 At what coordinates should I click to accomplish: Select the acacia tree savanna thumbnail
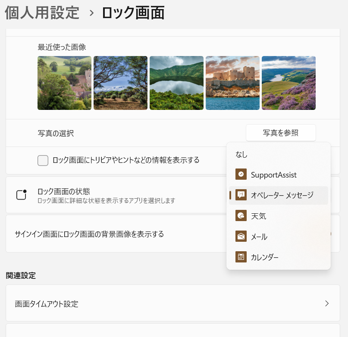point(120,83)
